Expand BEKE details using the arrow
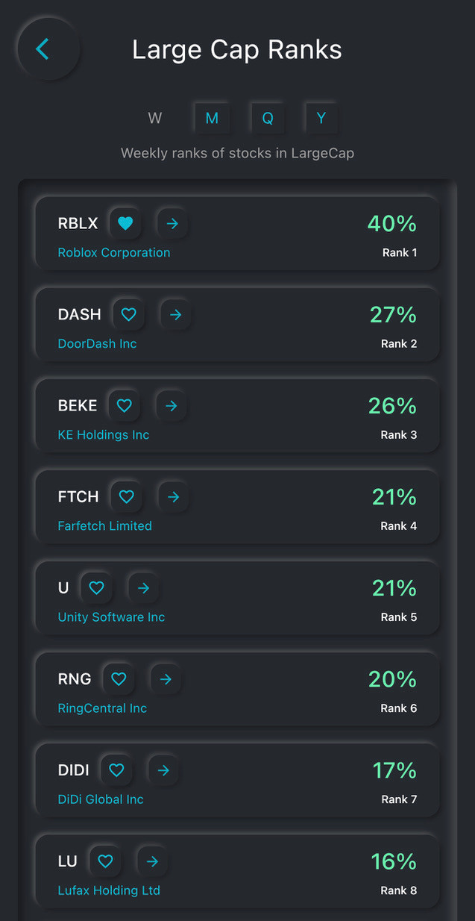This screenshot has width=475, height=921. click(172, 405)
